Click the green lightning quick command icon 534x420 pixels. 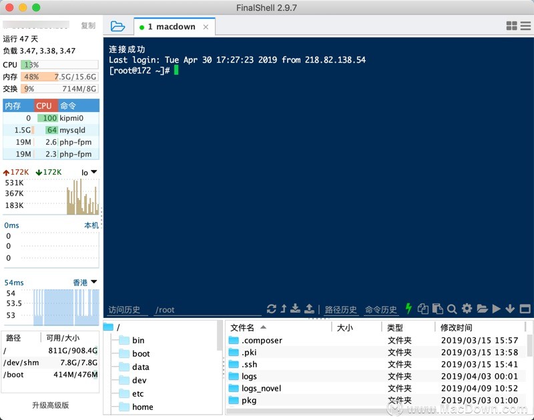[x=409, y=309]
